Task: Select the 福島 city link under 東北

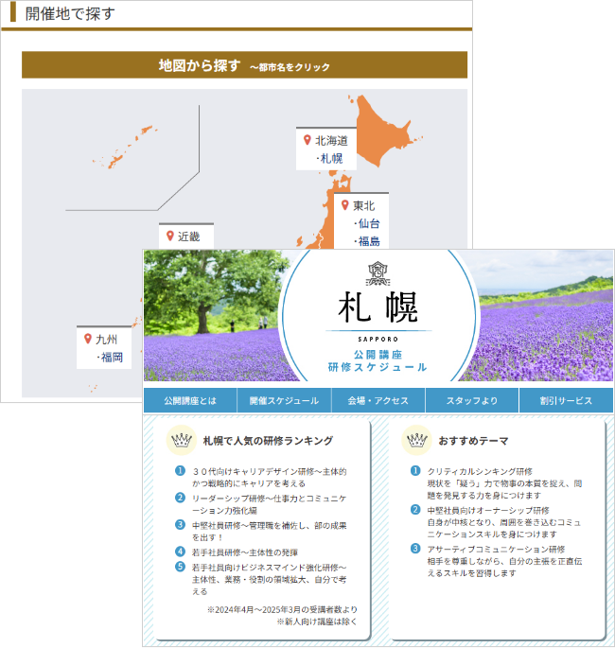Action: pos(367,241)
